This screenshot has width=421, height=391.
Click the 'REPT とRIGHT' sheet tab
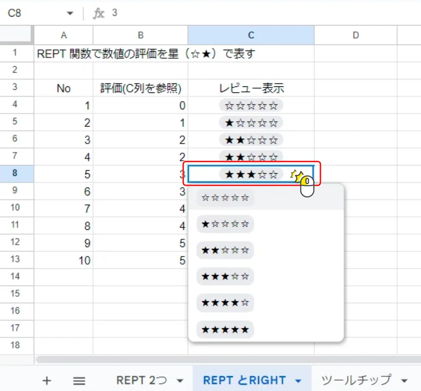(x=244, y=380)
